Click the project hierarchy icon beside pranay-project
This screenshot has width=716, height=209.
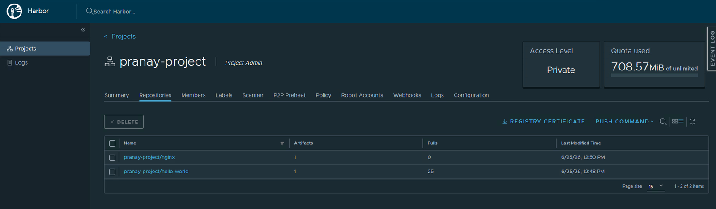(110, 62)
